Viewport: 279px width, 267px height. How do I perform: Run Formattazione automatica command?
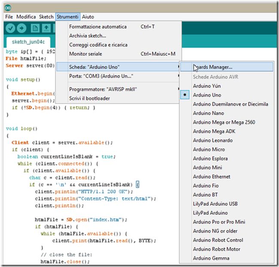click(x=98, y=27)
